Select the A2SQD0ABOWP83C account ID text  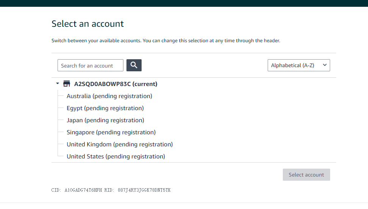coord(102,84)
